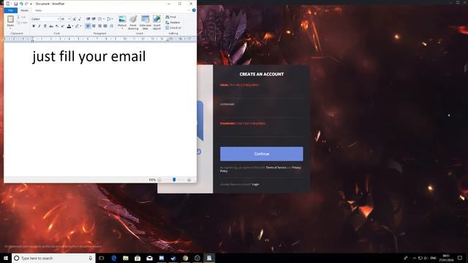Click Find in Editing group
The image size is (468, 263).
(x=170, y=17)
